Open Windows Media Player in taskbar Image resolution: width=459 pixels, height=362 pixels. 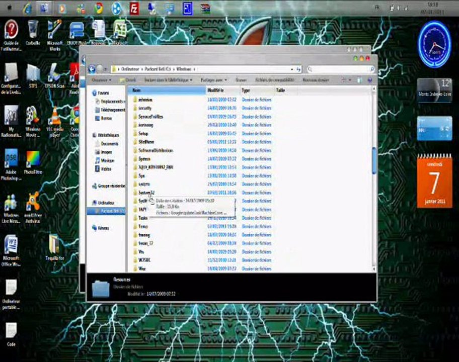click(x=62, y=9)
